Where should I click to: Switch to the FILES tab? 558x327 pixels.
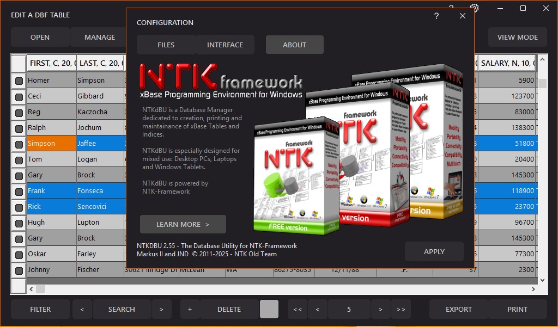pos(166,45)
